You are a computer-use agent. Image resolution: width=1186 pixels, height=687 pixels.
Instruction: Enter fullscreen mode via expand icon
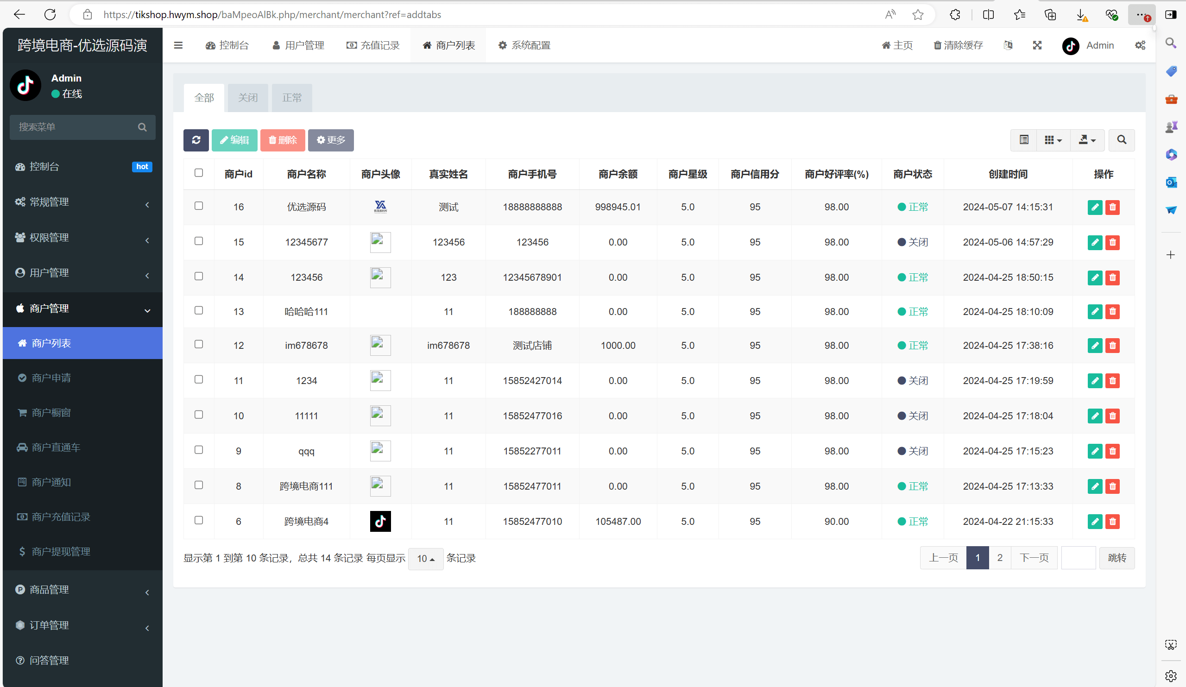tap(1037, 45)
